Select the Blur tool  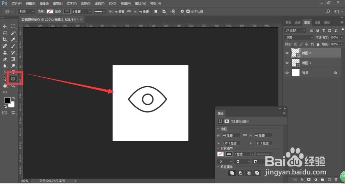(x=4, y=66)
